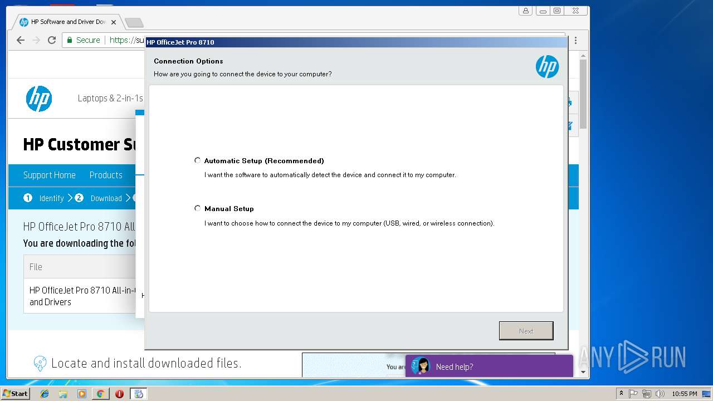Click HP OfficeJet Pro 8710 installer title bar
Screen dimensions: 713x401
click(x=356, y=42)
